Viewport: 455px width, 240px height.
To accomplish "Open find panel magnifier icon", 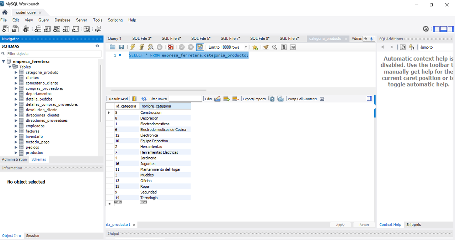I will click(275, 47).
